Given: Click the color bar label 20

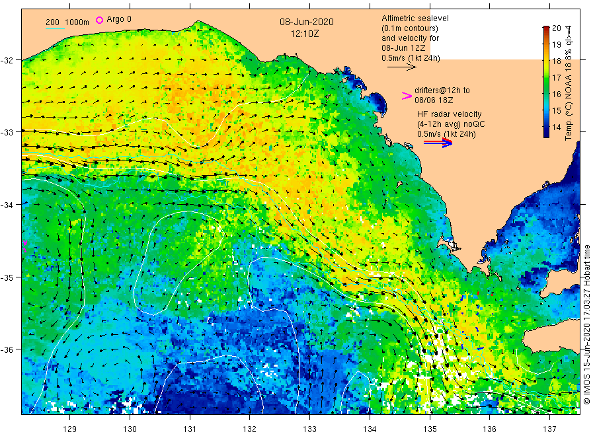Looking at the screenshot, I should tap(556, 28).
